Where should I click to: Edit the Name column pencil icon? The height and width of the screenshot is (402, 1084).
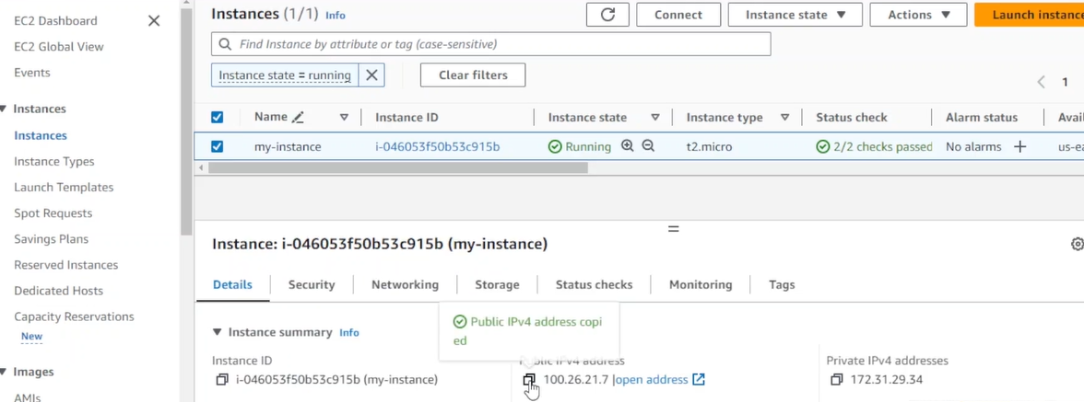pos(298,117)
